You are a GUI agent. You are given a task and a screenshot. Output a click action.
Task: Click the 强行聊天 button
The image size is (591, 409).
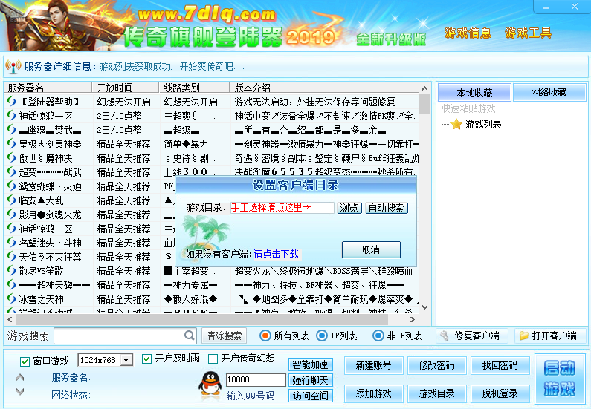click(311, 380)
